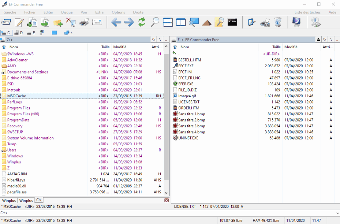Viewport: 340px width, 224px height.
Task: Click the left panel scrollbar down arrow
Action: [x=166, y=193]
